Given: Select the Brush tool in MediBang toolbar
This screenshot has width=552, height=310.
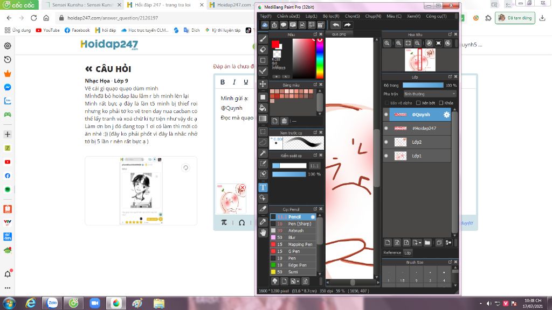Looking at the screenshot, I should point(263,39).
